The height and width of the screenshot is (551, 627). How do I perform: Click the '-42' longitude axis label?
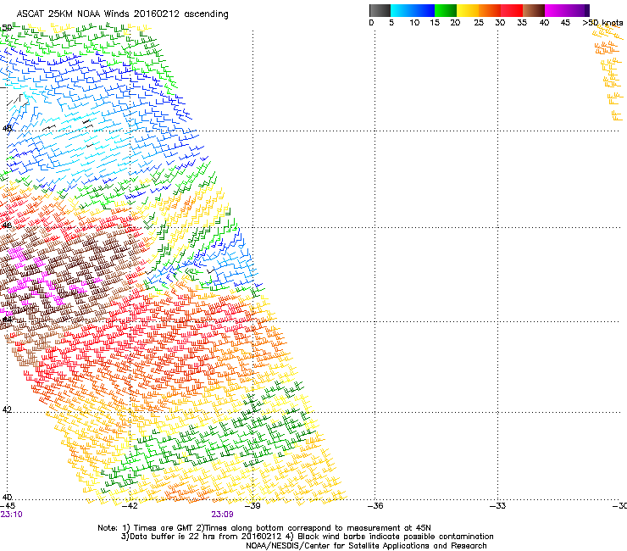tap(130, 506)
